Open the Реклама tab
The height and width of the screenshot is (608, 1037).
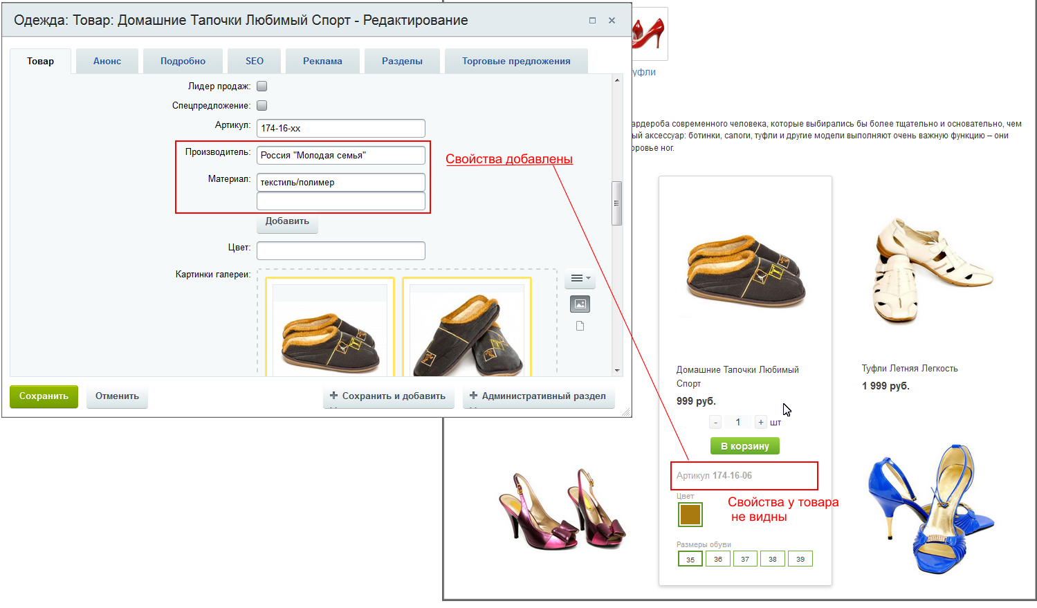[x=322, y=61]
